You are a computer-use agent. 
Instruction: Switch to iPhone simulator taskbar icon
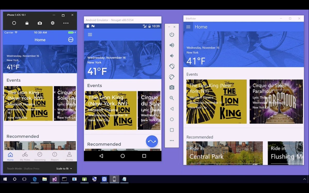point(114,179)
